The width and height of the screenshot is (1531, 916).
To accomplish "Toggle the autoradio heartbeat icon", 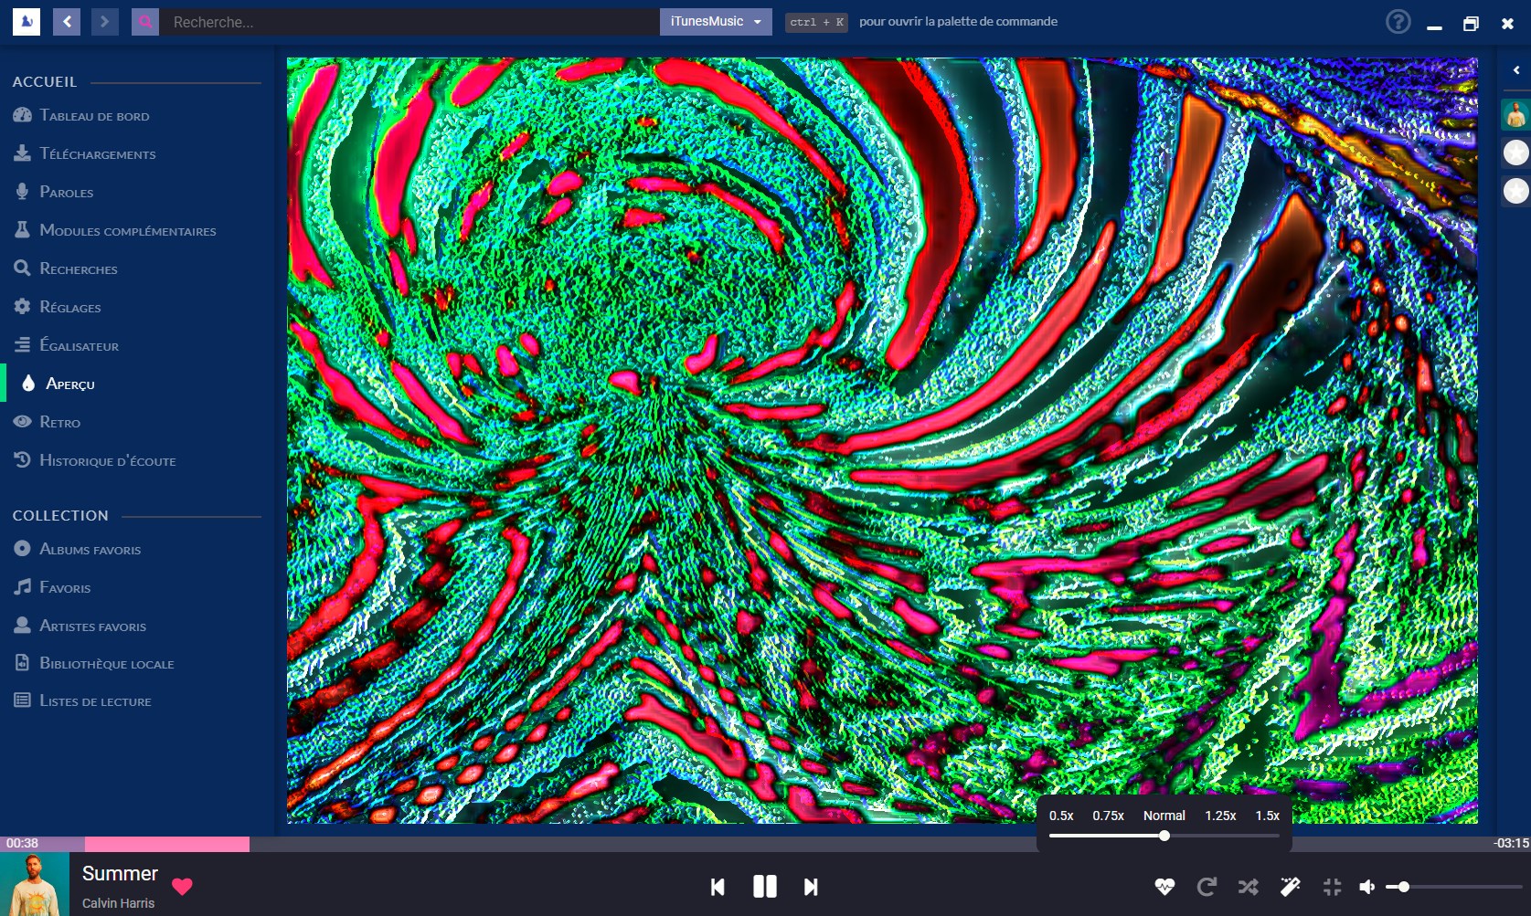I will tap(1164, 887).
